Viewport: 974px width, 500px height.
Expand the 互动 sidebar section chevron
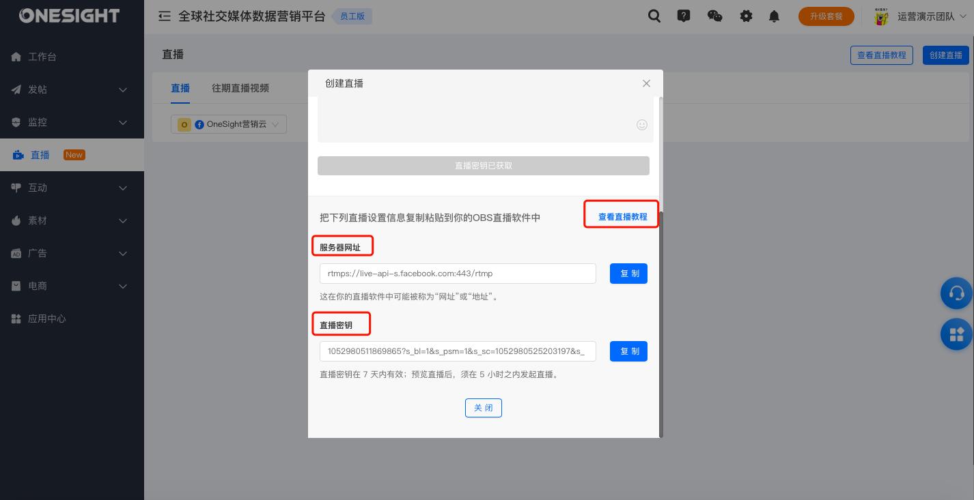123,188
